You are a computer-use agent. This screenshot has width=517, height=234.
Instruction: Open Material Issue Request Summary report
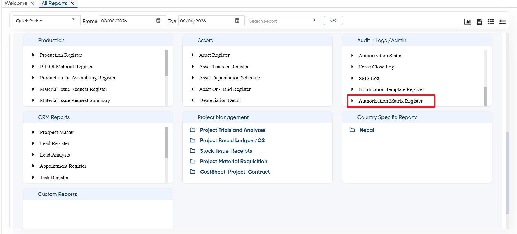(x=75, y=100)
